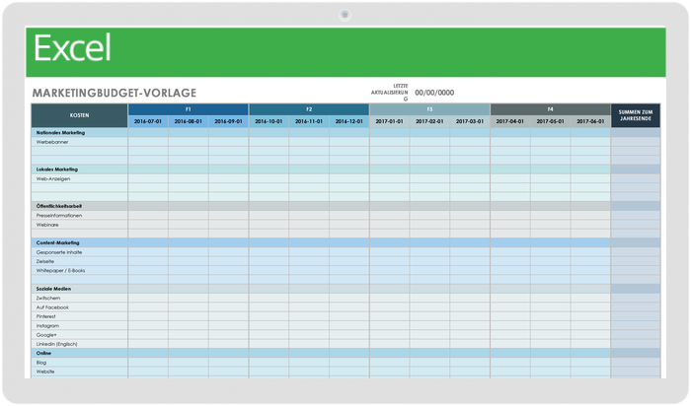Click the Excel logo text in green banner
This screenshot has width=691, height=406.
pyautogui.click(x=72, y=48)
